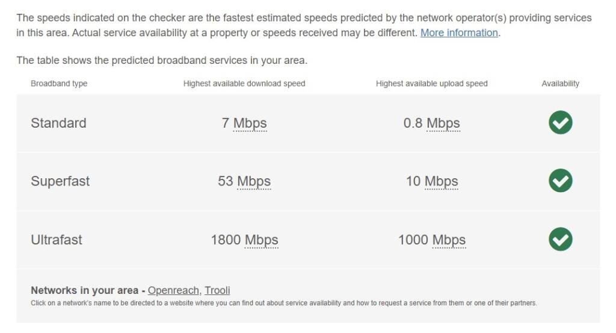Click the Networks in your area heading
Viewport: 616px width, 333px height.
(84, 290)
